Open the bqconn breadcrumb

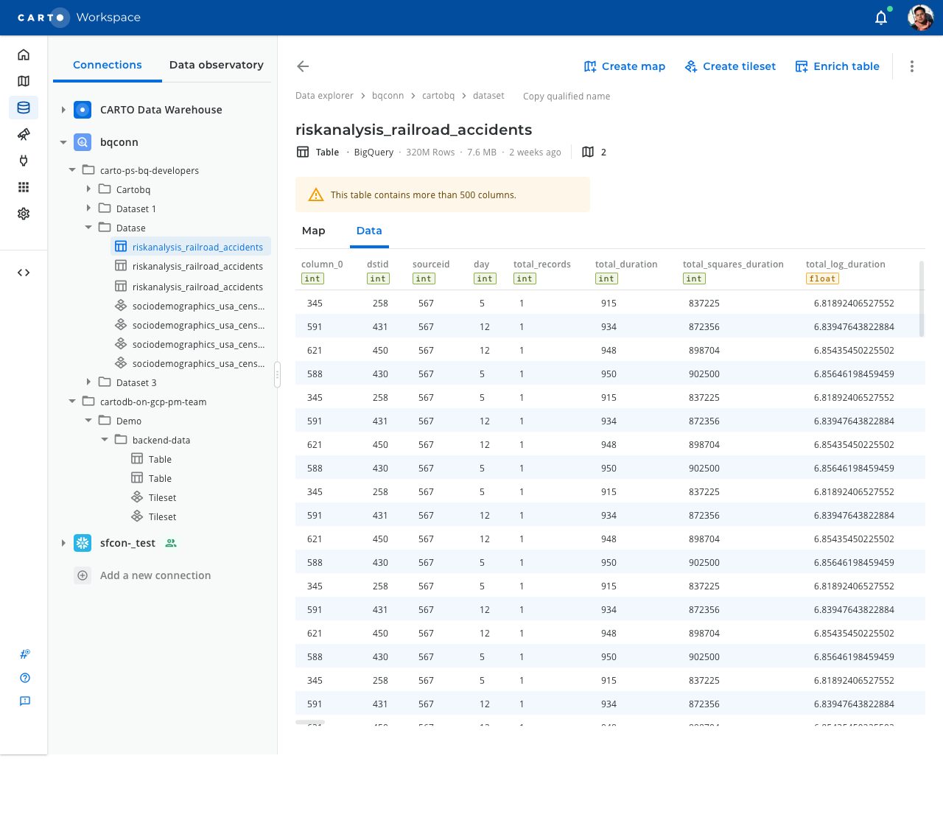[x=388, y=96]
